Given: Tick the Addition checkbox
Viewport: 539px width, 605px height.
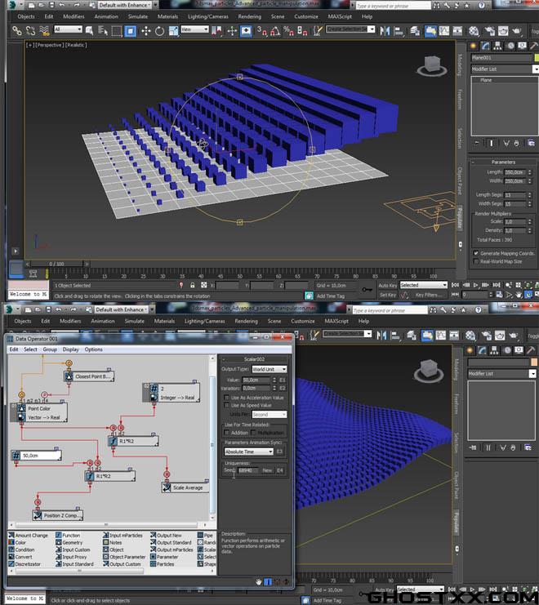Looking at the screenshot, I should pos(226,433).
